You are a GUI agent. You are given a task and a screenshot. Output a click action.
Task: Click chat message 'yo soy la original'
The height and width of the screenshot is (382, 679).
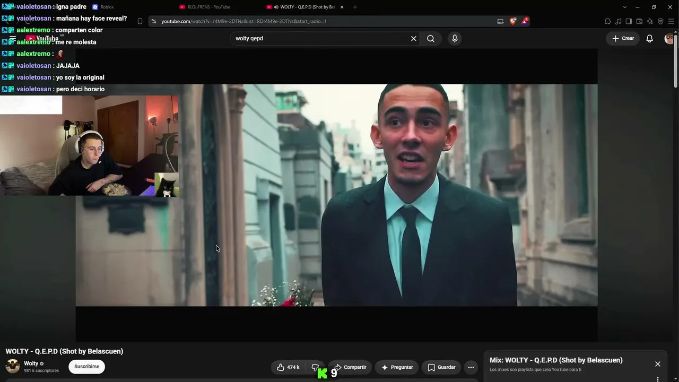coord(80,77)
